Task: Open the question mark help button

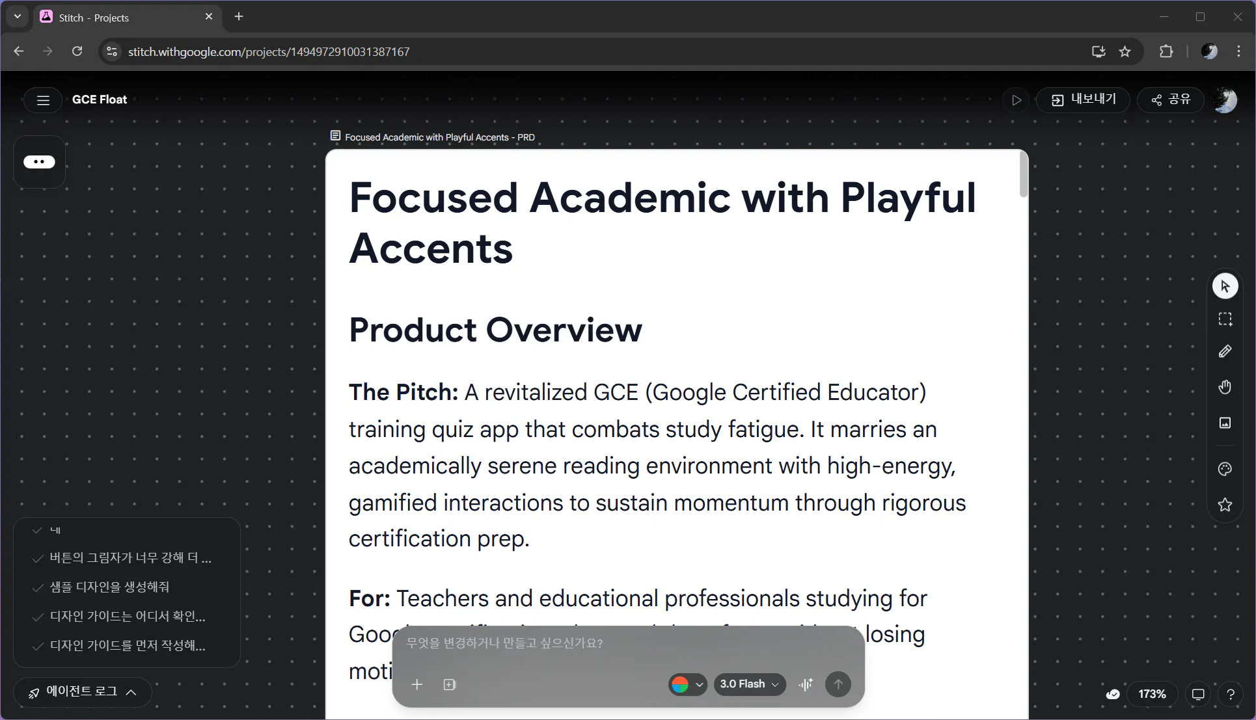Action: 1230,694
